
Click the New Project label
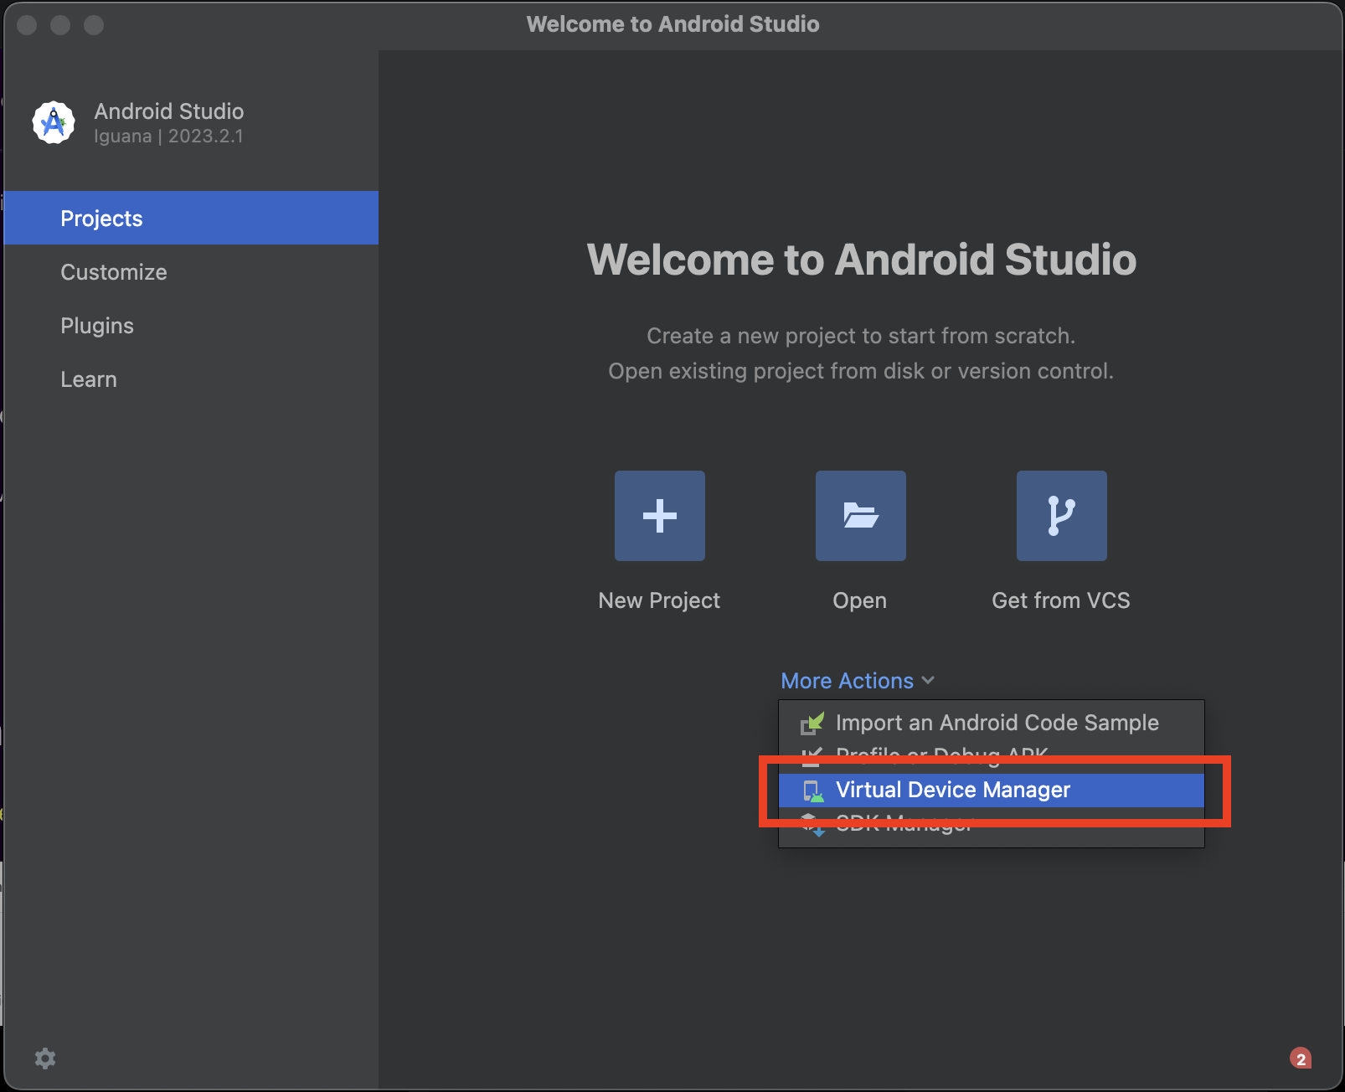(659, 600)
